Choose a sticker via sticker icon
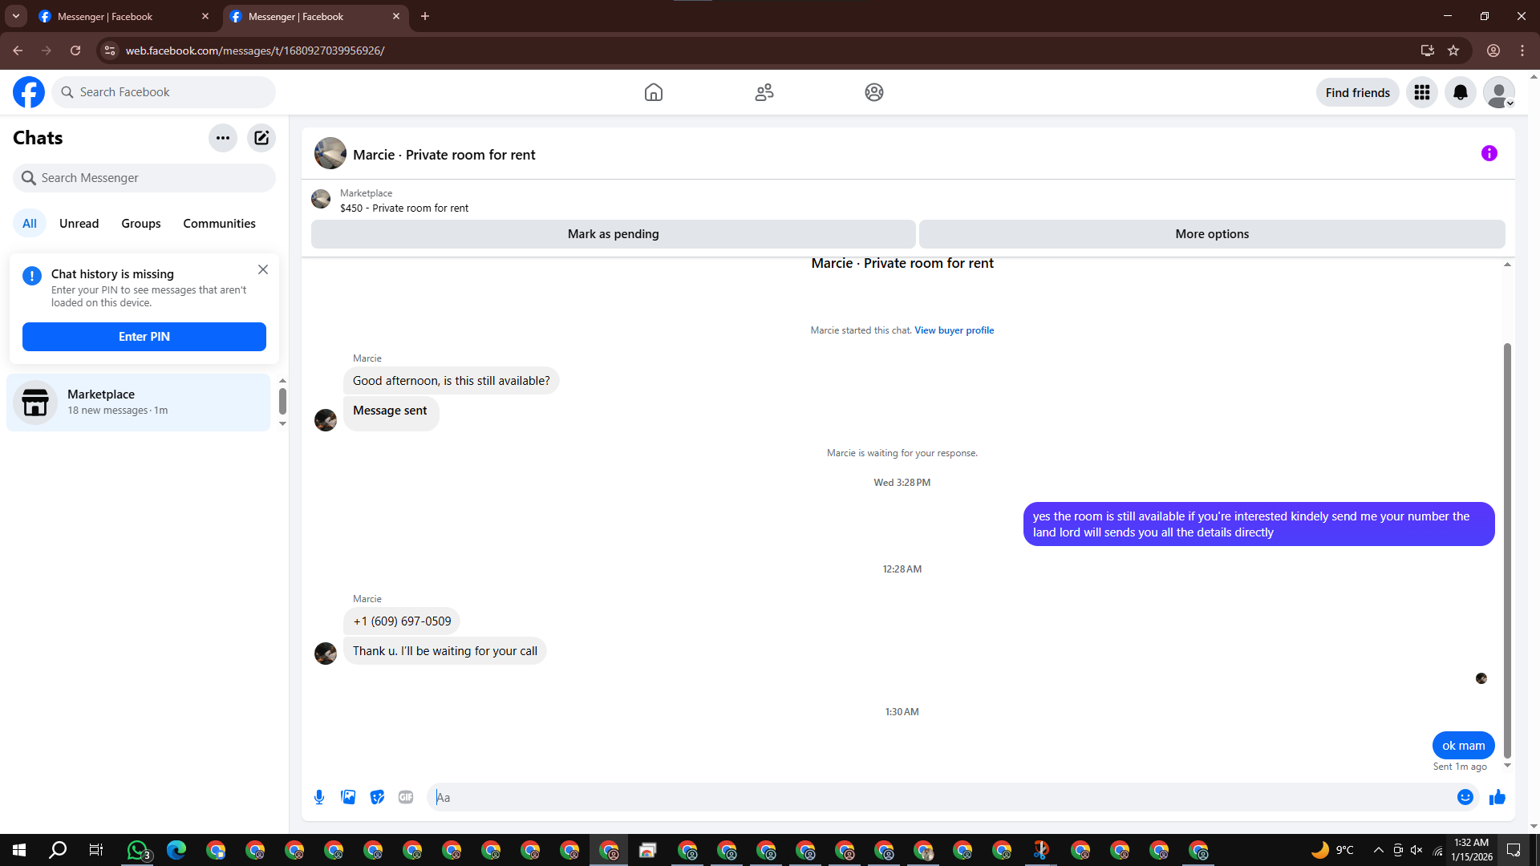 (x=377, y=797)
